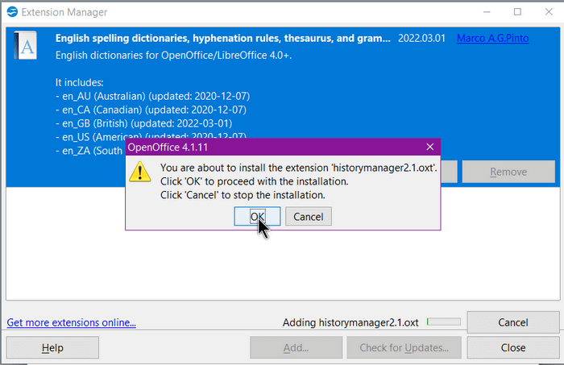Viewport: 564px width, 365px height.
Task: Click 'English dictionaries for OpenOffice/LibreOffice 4.0+' description
Action: (x=173, y=56)
